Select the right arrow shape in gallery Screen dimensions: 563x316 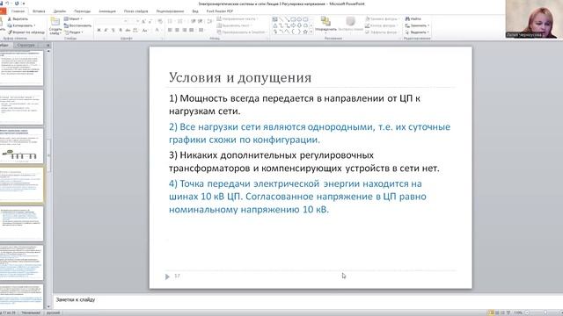tap(293, 25)
